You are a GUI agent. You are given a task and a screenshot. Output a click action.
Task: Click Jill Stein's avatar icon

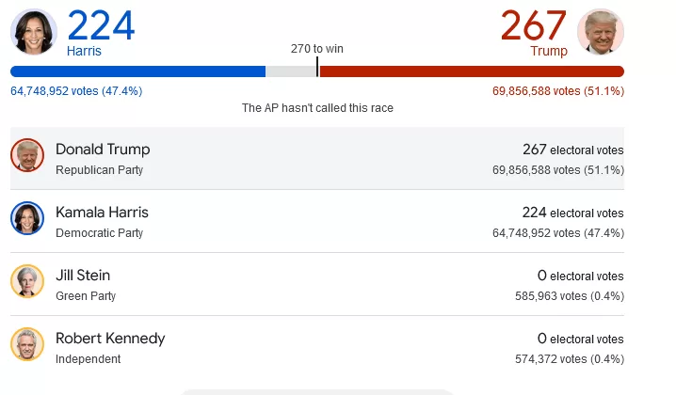tap(27, 281)
